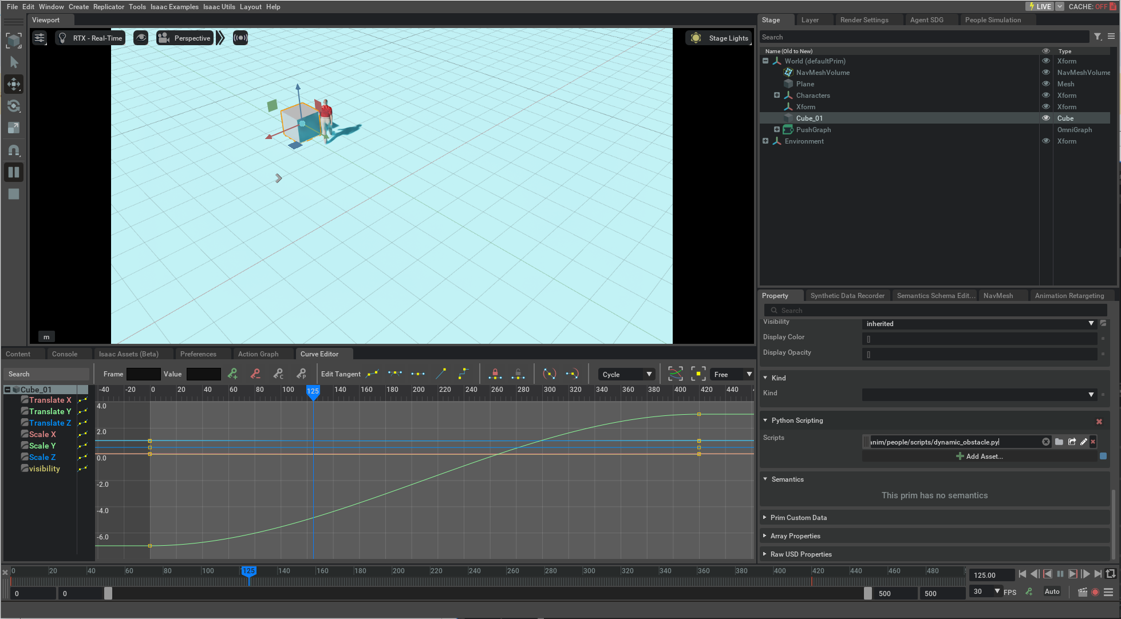Image resolution: width=1121 pixels, height=619 pixels.
Task: Remove Python Scripting section red X
Action: (x=1099, y=421)
